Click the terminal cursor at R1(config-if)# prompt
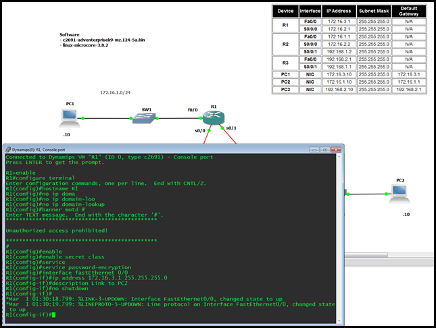The image size is (436, 328). (x=53, y=315)
